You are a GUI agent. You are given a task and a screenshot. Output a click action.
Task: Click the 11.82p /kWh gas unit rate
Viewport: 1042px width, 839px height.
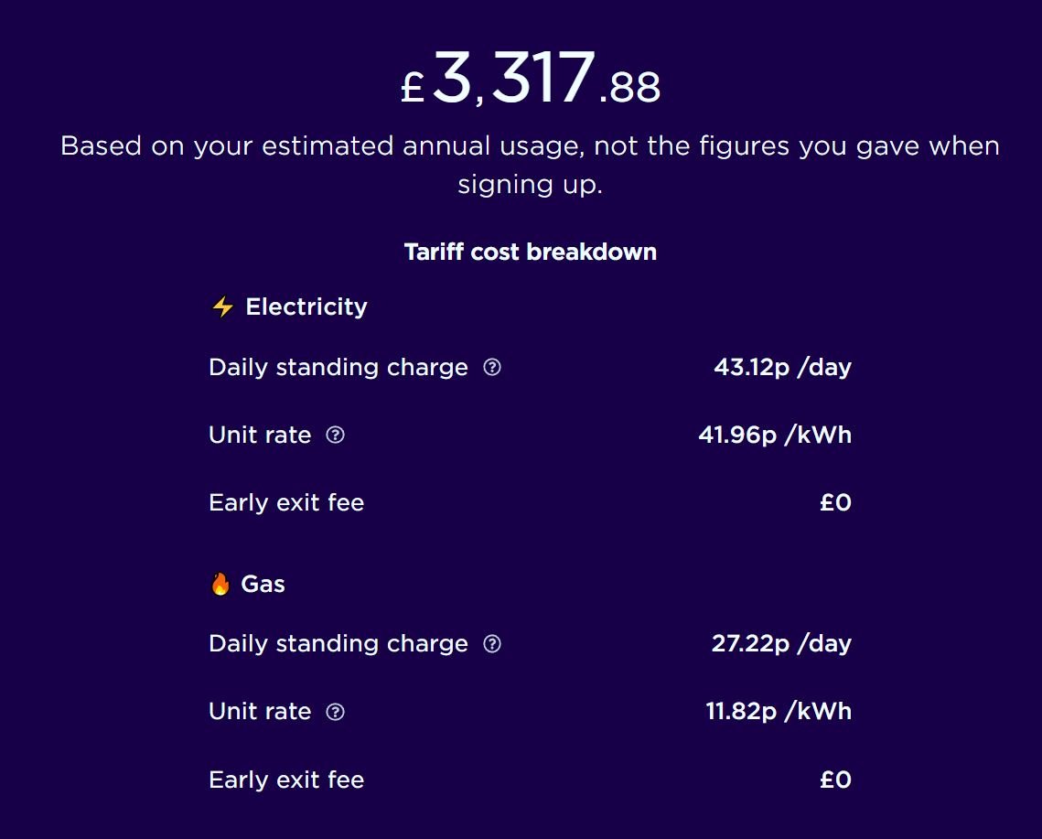(779, 712)
